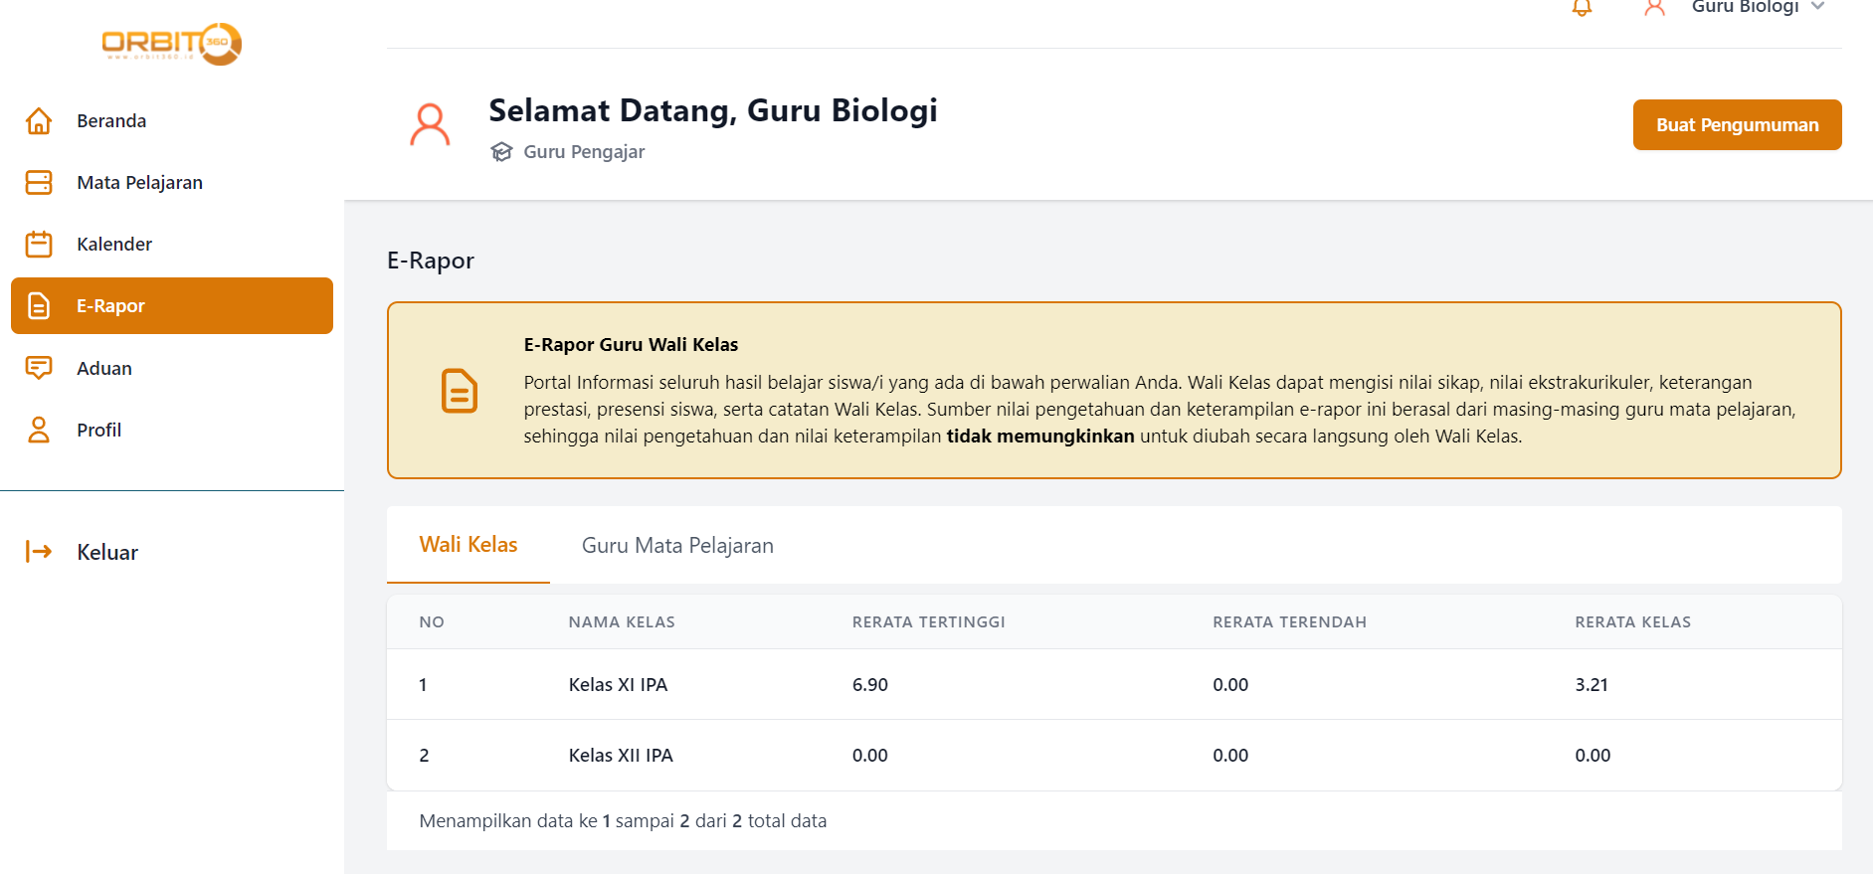Select the Wali Kelas tab
Screen dimensions: 1873x874
468,545
